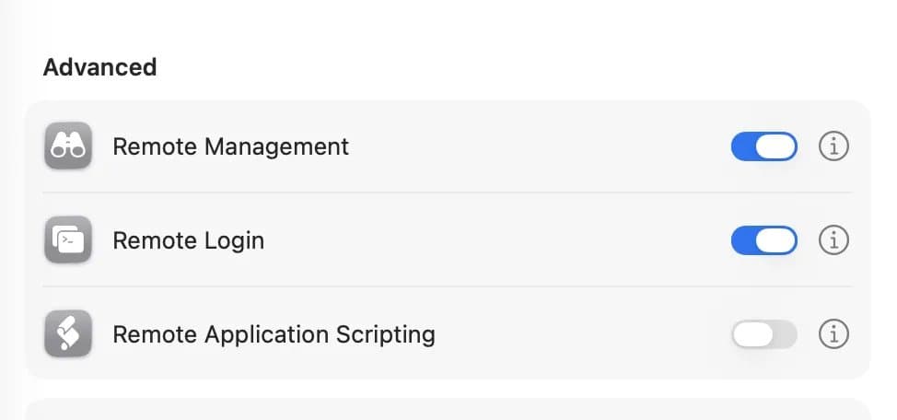
Task: Open info details for Remote Management
Action: point(833,146)
